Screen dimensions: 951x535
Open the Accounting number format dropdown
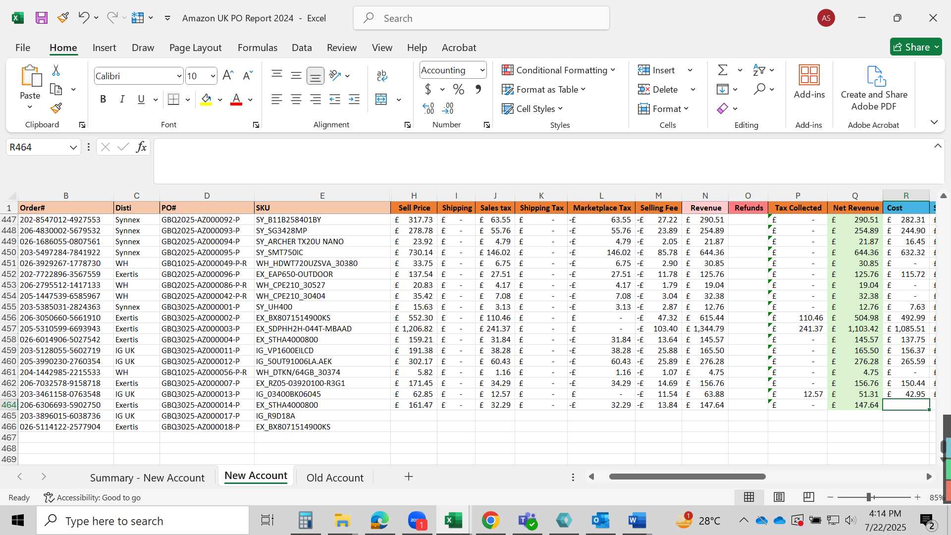click(482, 70)
